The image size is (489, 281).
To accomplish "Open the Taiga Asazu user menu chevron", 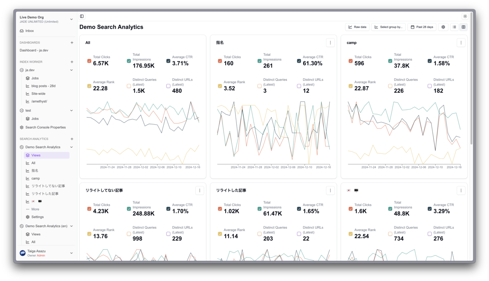I will [71, 253].
